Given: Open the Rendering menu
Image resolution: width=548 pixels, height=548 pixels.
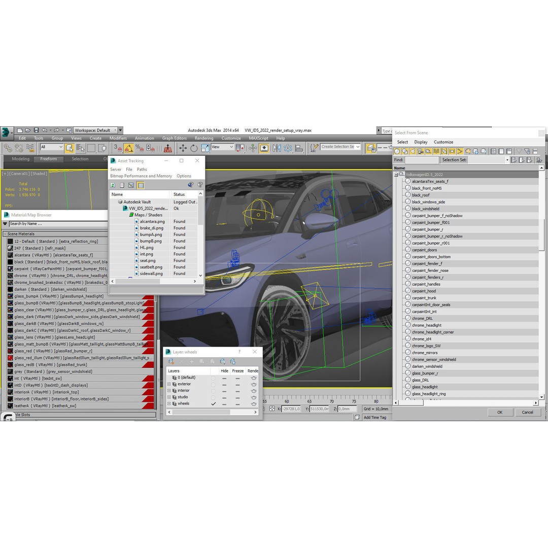Looking at the screenshot, I should click(x=204, y=139).
